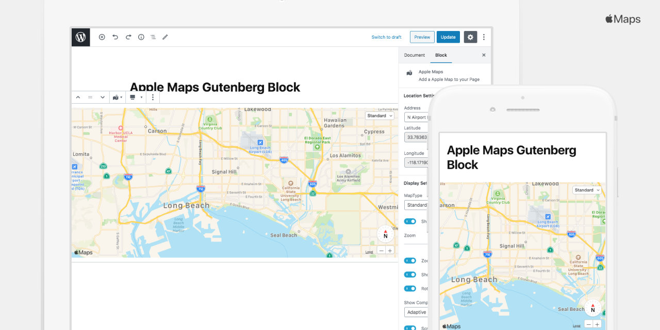
Task: Click the Update button
Action: (x=448, y=37)
